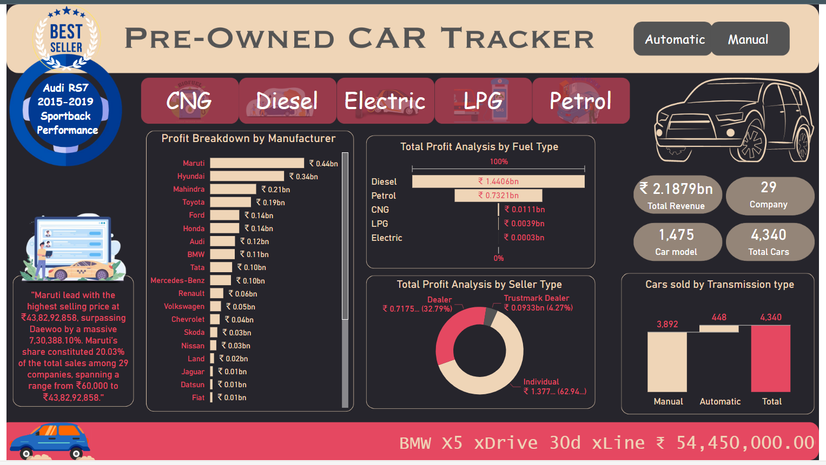Pick the Petrol fuel filter tile
Viewport: 826px width, 465px height.
coord(581,101)
